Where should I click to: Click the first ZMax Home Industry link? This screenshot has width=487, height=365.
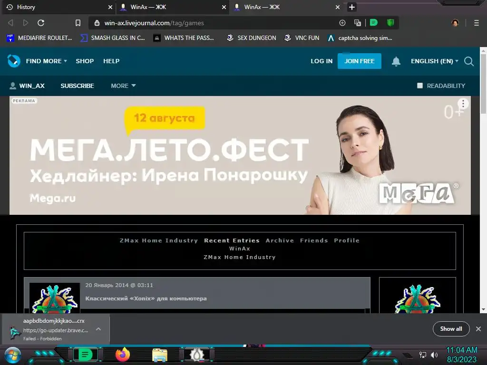pos(159,240)
